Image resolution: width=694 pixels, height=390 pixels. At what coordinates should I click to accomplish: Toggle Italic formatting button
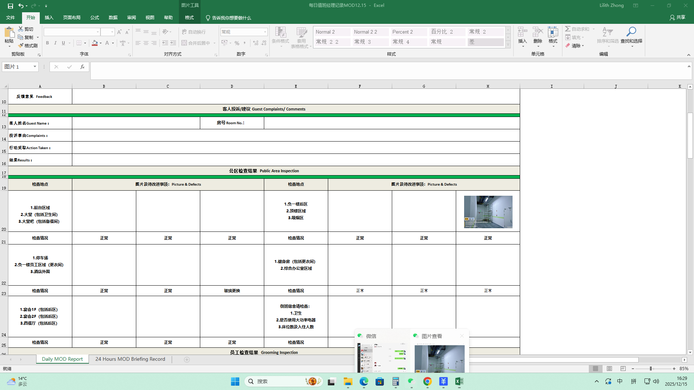(55, 43)
